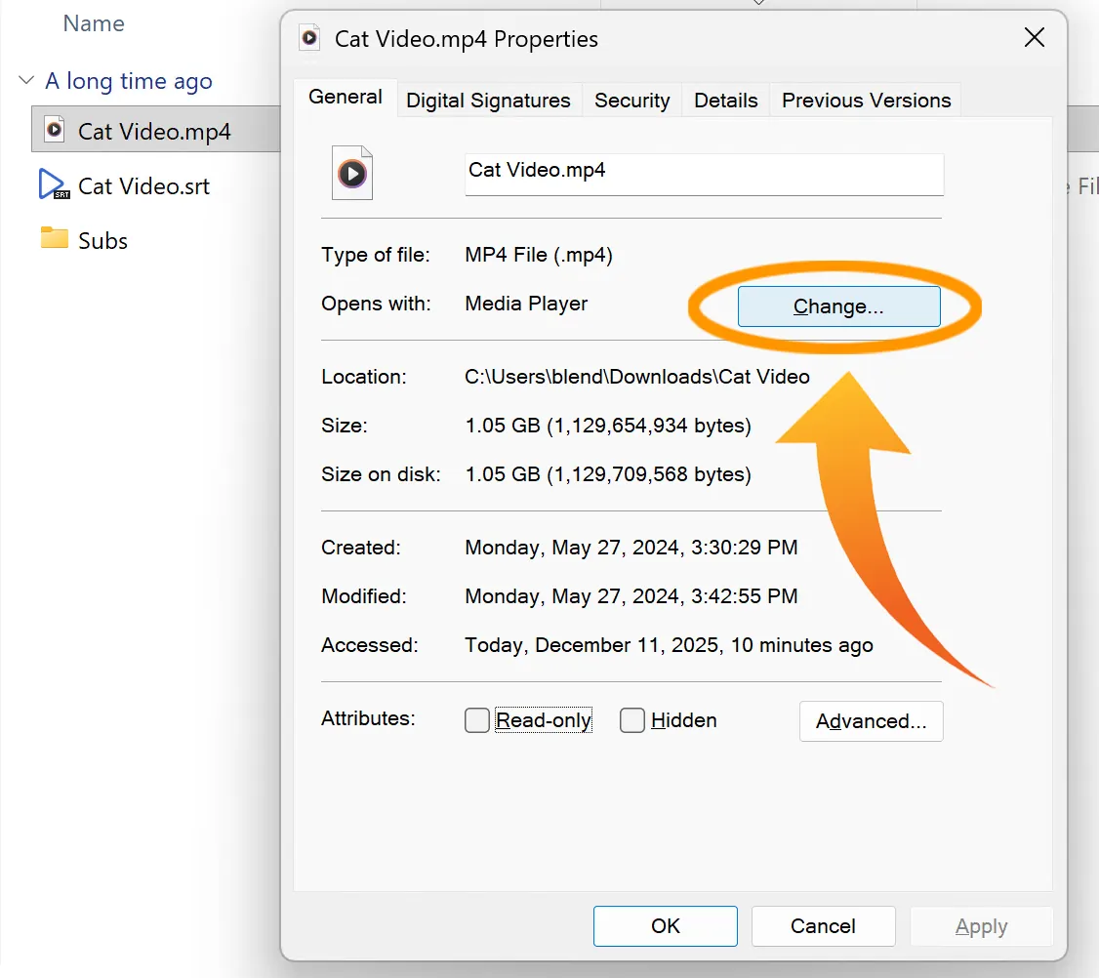Click the file name text field
1099x978 pixels.
click(x=704, y=174)
